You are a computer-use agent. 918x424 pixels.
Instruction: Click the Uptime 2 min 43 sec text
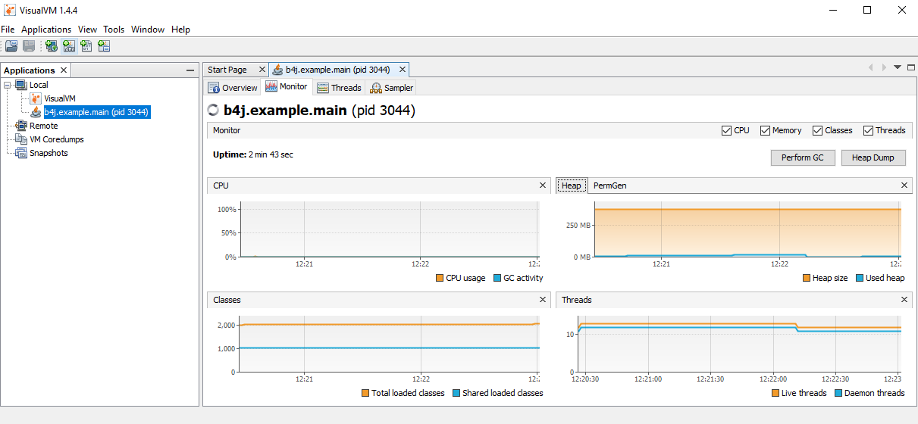pos(253,154)
